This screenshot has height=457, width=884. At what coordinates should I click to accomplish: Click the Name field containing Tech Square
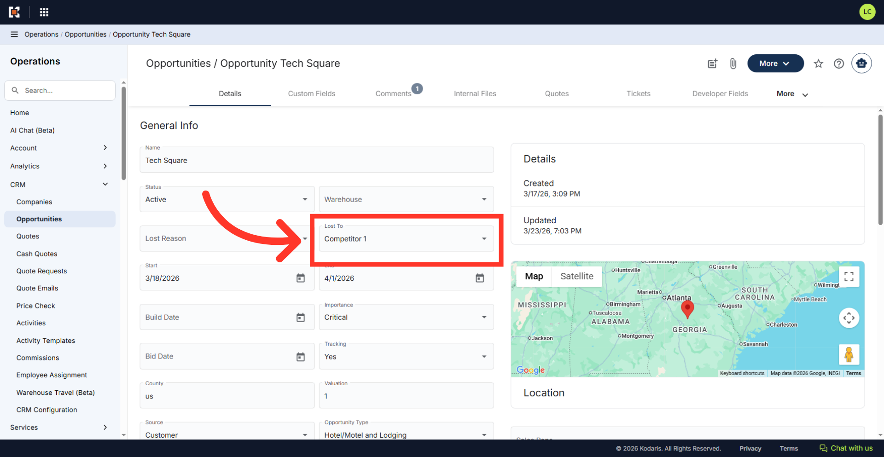(x=317, y=160)
